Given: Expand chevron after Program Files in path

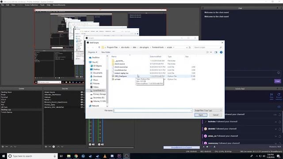Looking at the screenshot, I should (119, 47).
